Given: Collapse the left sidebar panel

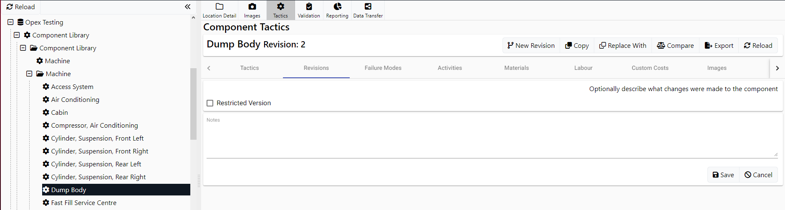Looking at the screenshot, I should point(187,7).
